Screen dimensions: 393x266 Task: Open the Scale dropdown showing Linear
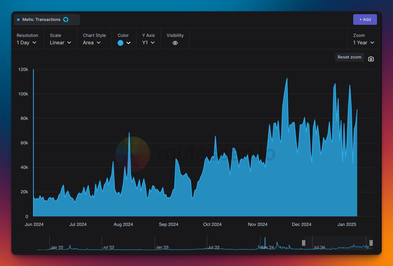click(60, 42)
